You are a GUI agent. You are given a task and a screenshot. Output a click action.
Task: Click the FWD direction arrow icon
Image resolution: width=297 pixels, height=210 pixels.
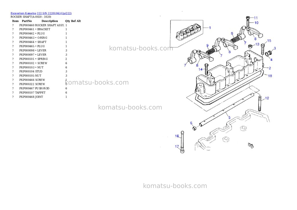(251, 145)
